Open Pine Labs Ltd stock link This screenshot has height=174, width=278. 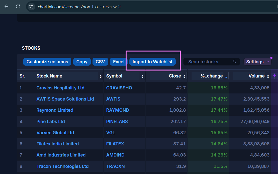click(51, 122)
